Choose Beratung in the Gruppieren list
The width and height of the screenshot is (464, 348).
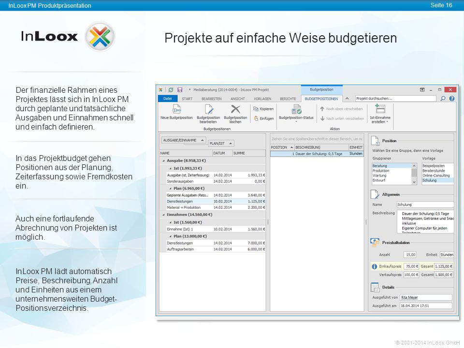(x=391, y=166)
